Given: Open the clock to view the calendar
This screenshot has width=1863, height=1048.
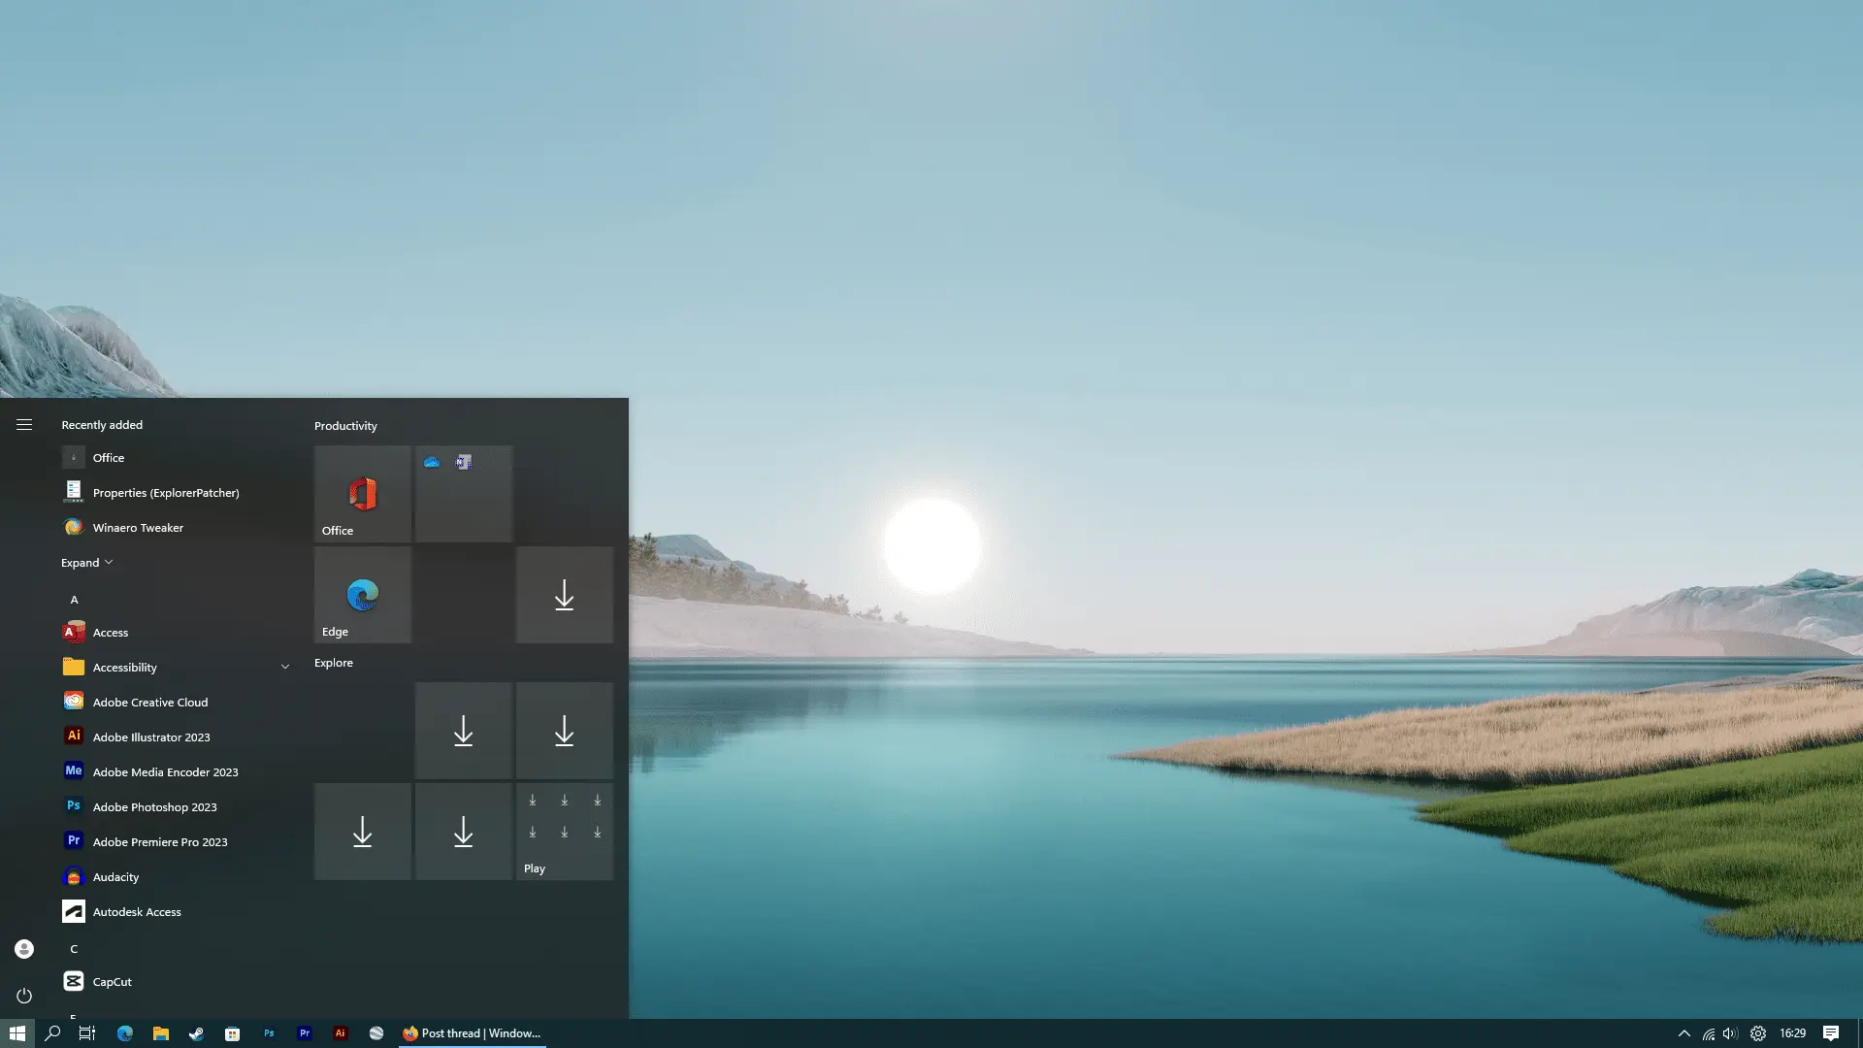Looking at the screenshot, I should coord(1793,1032).
